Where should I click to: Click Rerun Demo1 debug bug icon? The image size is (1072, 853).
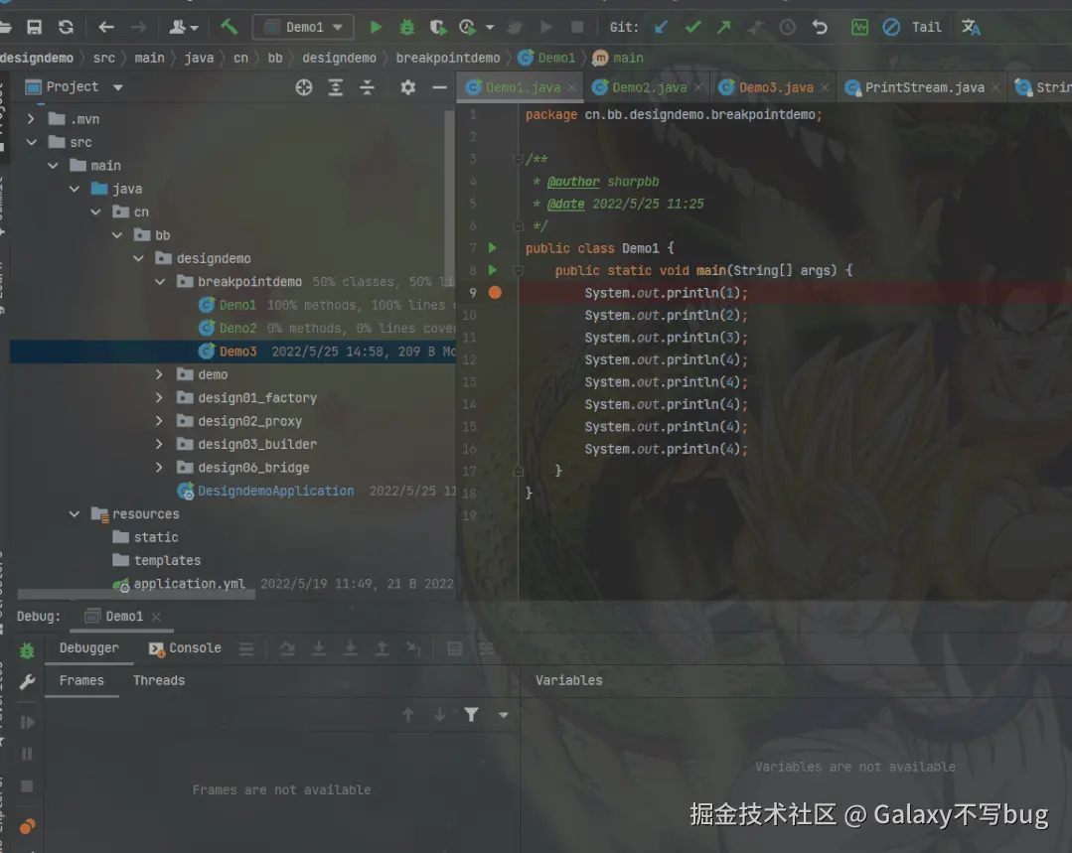click(x=28, y=650)
